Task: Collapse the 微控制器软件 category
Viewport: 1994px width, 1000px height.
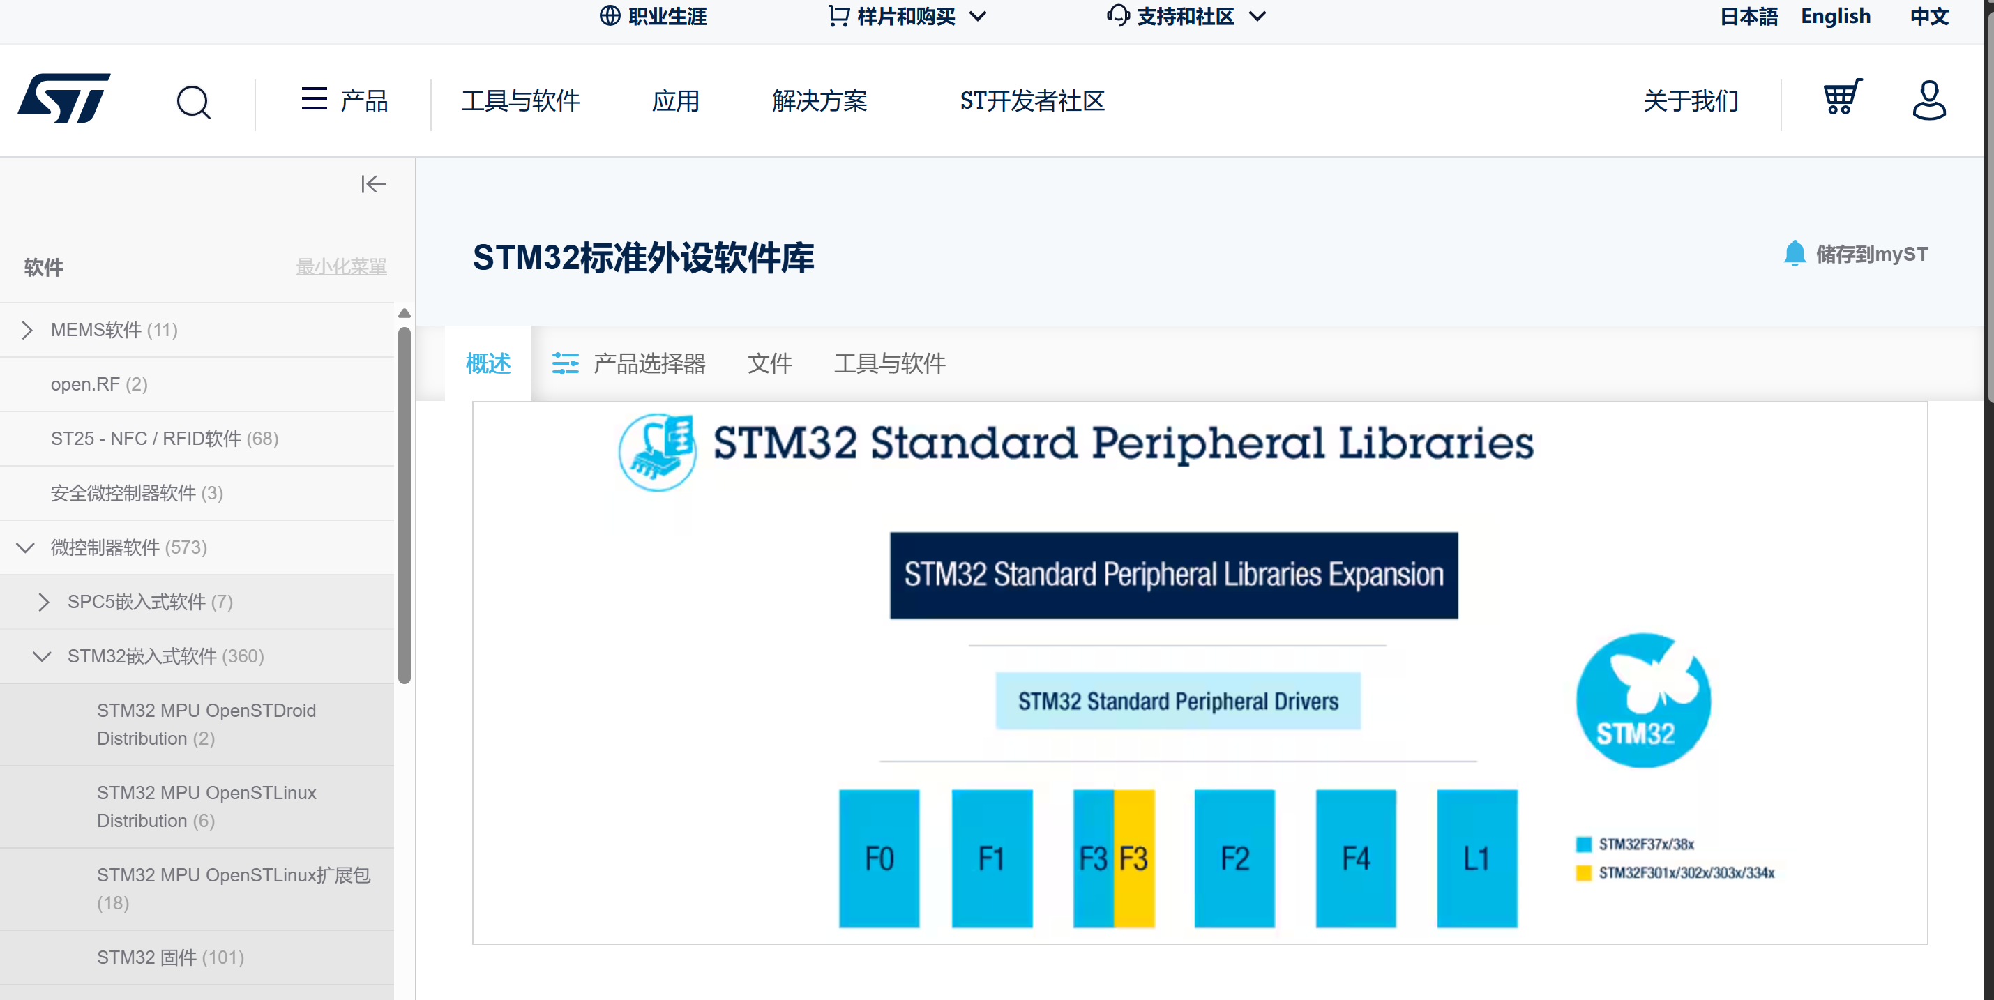Action: tap(26, 547)
